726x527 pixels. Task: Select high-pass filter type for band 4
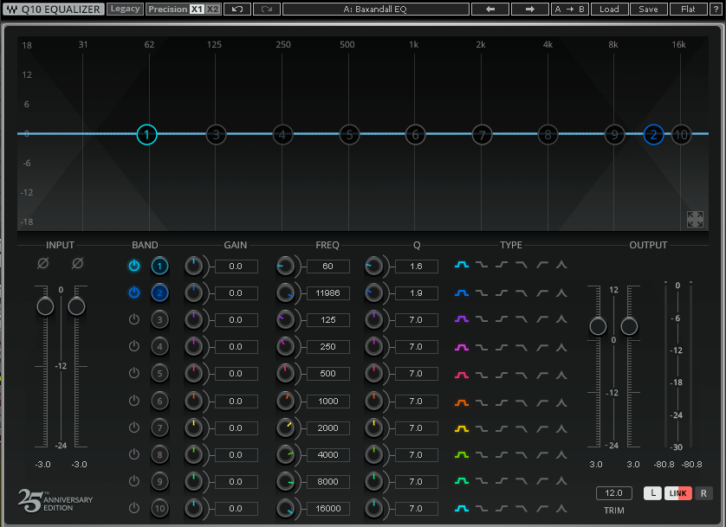click(x=541, y=347)
